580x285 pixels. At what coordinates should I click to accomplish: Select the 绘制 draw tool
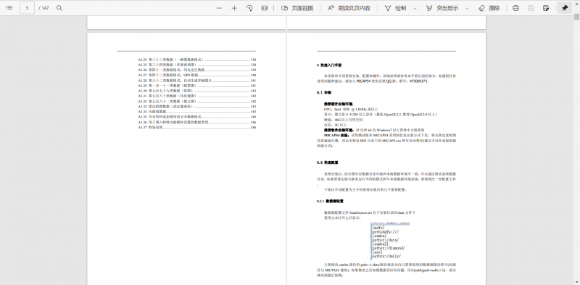click(395, 8)
